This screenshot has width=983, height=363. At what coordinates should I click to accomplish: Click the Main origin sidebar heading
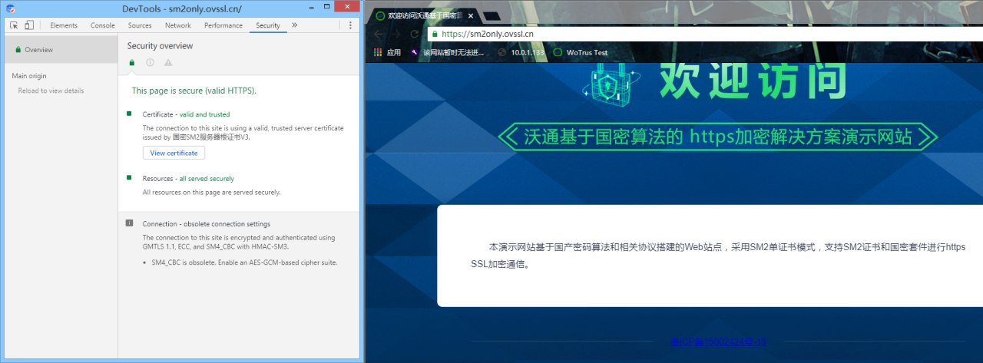click(x=29, y=76)
